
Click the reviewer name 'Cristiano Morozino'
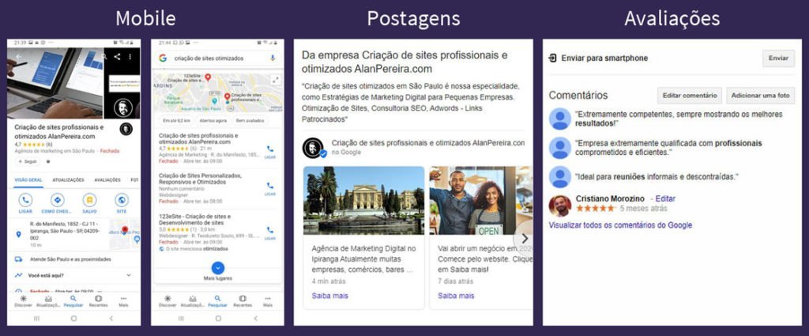tap(611, 198)
